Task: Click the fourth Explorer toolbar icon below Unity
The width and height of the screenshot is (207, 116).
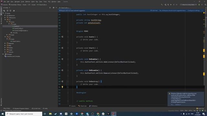Action: [14, 11]
